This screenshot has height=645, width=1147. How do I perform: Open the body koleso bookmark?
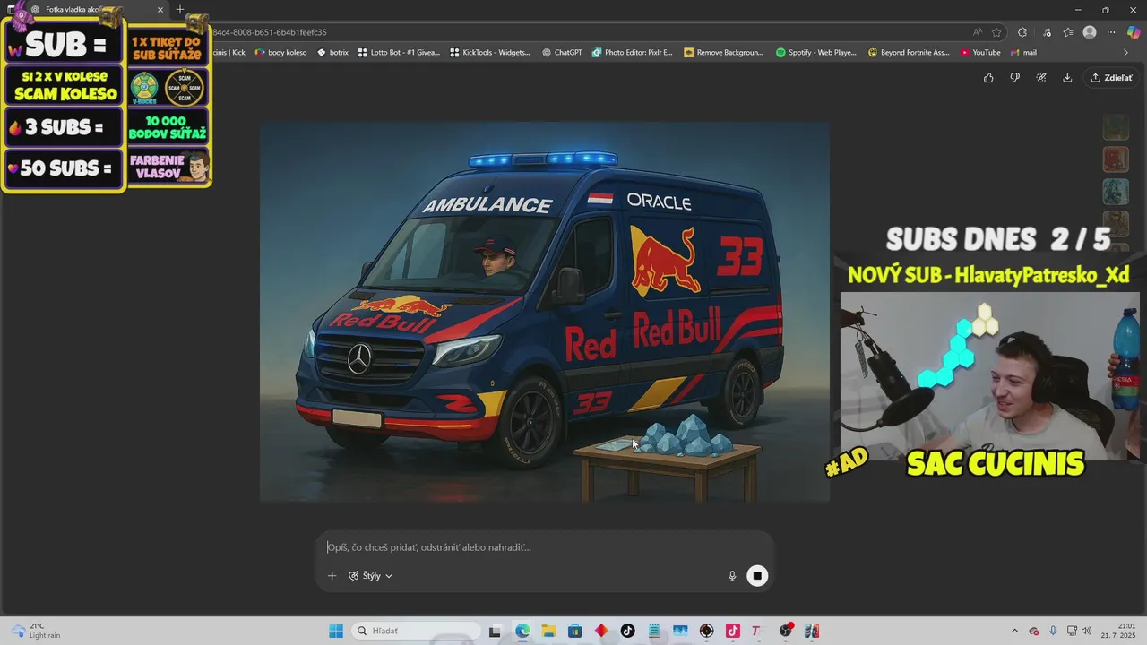coord(280,53)
